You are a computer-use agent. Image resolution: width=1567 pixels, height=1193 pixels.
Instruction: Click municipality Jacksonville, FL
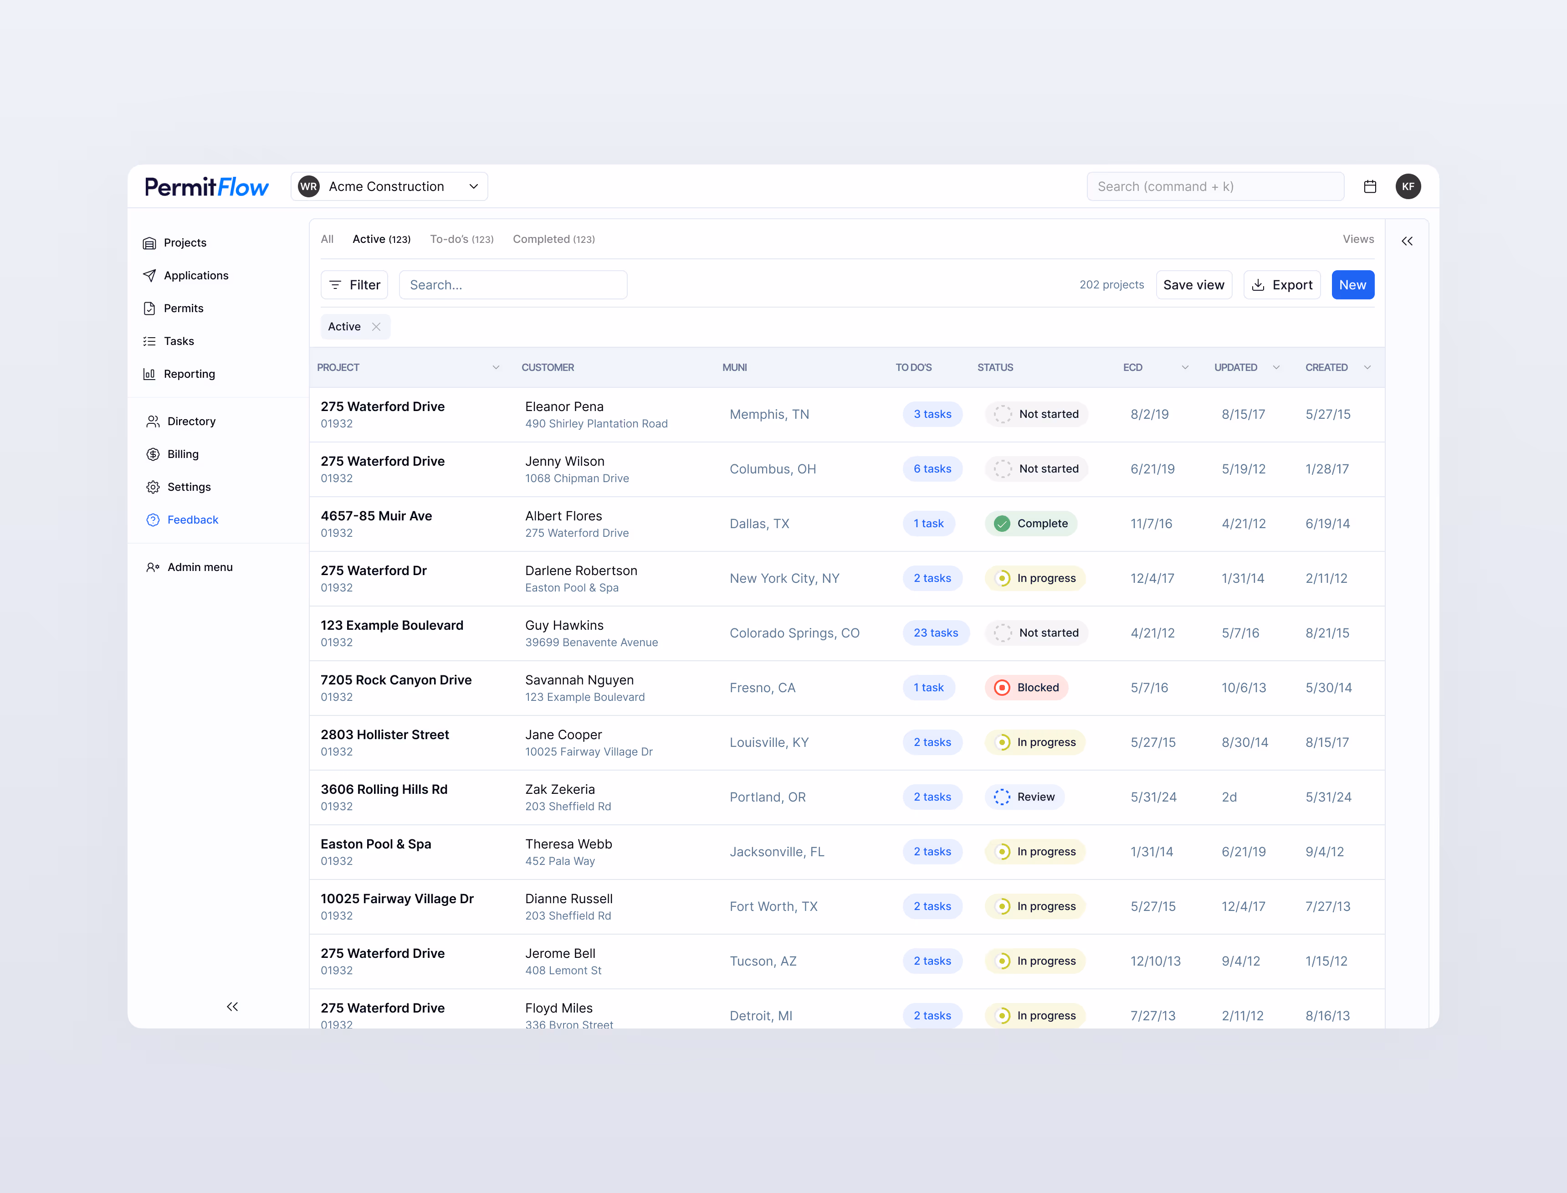tap(776, 851)
